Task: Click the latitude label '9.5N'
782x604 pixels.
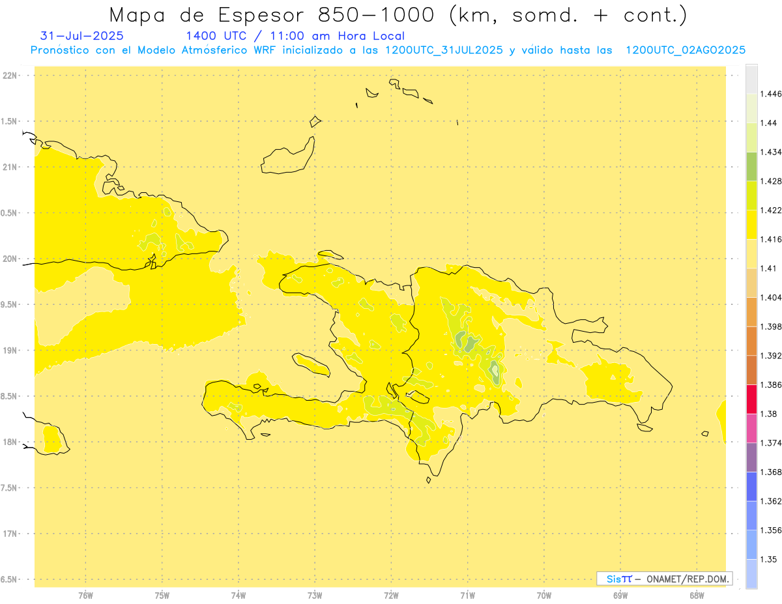Action: click(x=8, y=304)
